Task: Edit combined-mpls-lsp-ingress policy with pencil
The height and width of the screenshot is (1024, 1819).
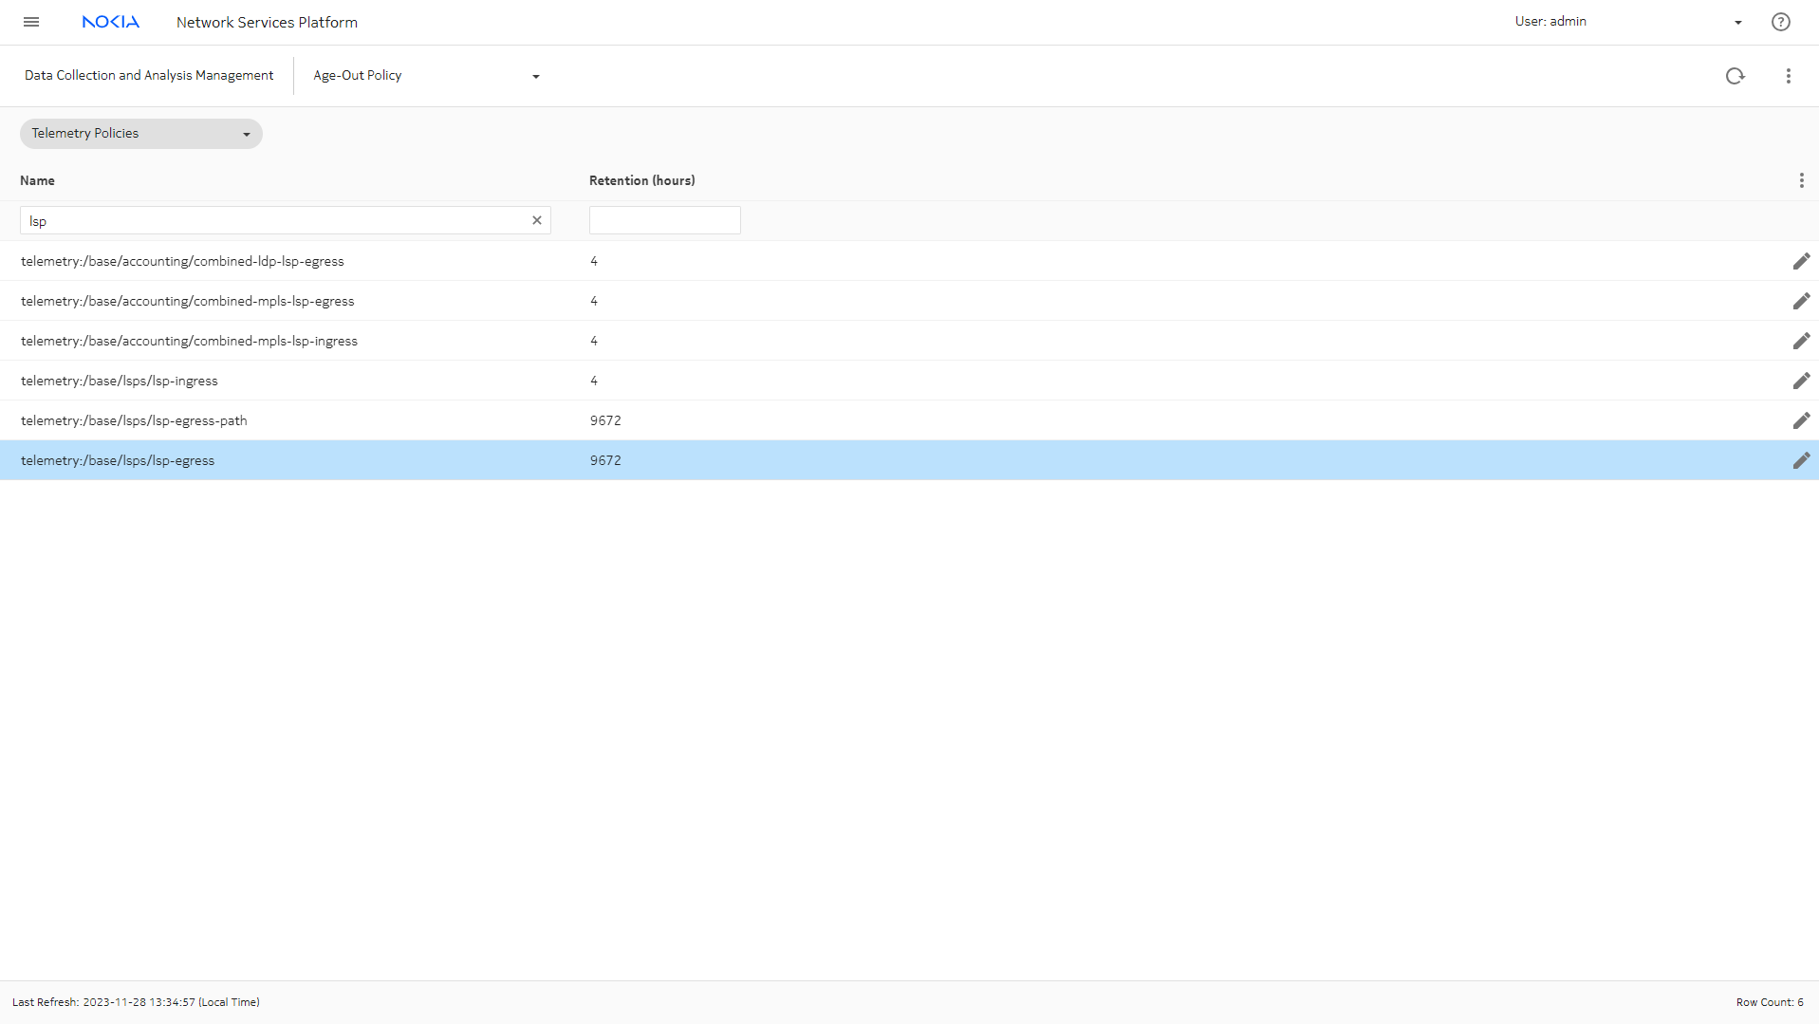Action: 1800,341
